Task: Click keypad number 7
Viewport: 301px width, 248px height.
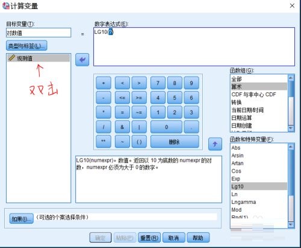Action: (x=158, y=83)
